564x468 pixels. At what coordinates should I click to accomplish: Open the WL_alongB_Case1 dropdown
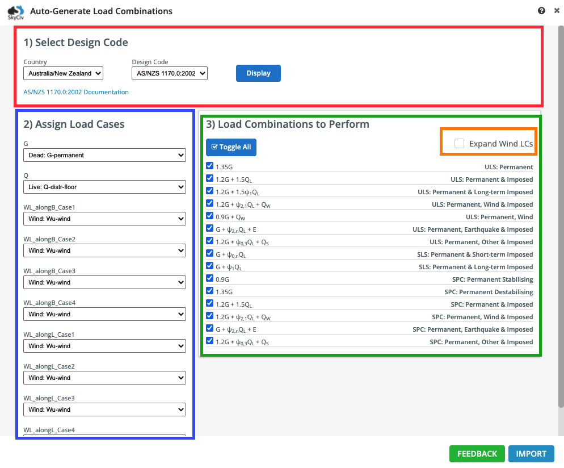coord(104,219)
